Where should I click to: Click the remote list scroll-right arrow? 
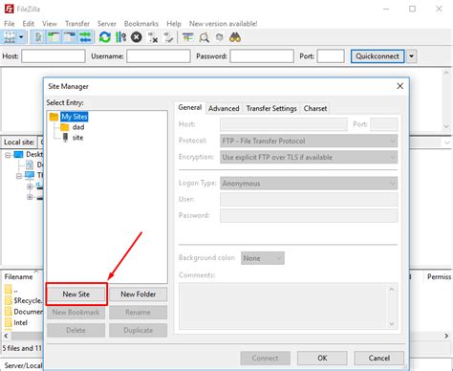click(x=446, y=336)
